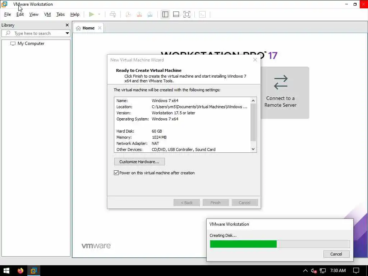368x276 pixels.
Task: Open the Edit menu
Action: 20,14
